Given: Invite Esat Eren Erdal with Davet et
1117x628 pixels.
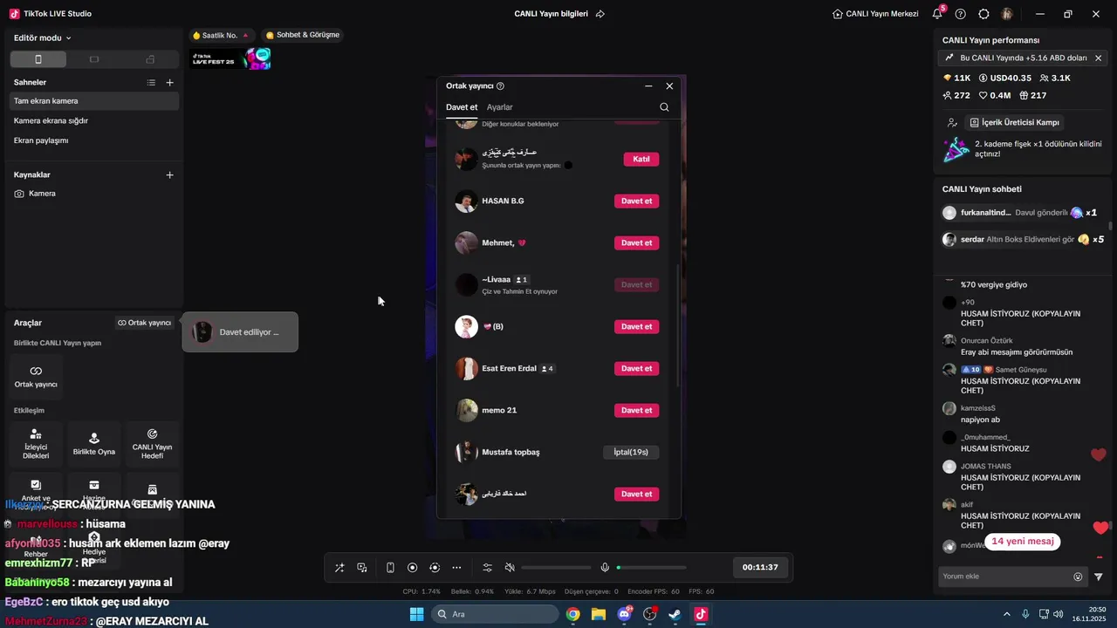Looking at the screenshot, I should click(x=636, y=369).
